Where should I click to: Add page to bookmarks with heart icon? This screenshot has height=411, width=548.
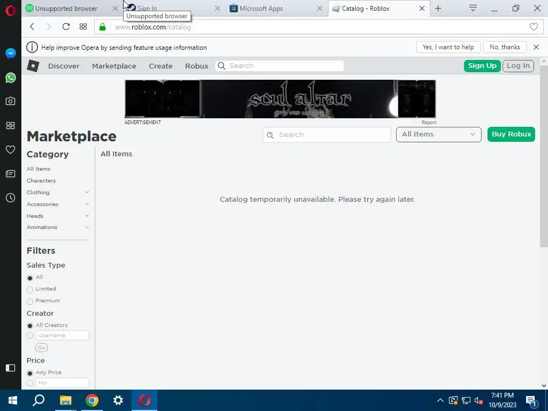pos(534,27)
